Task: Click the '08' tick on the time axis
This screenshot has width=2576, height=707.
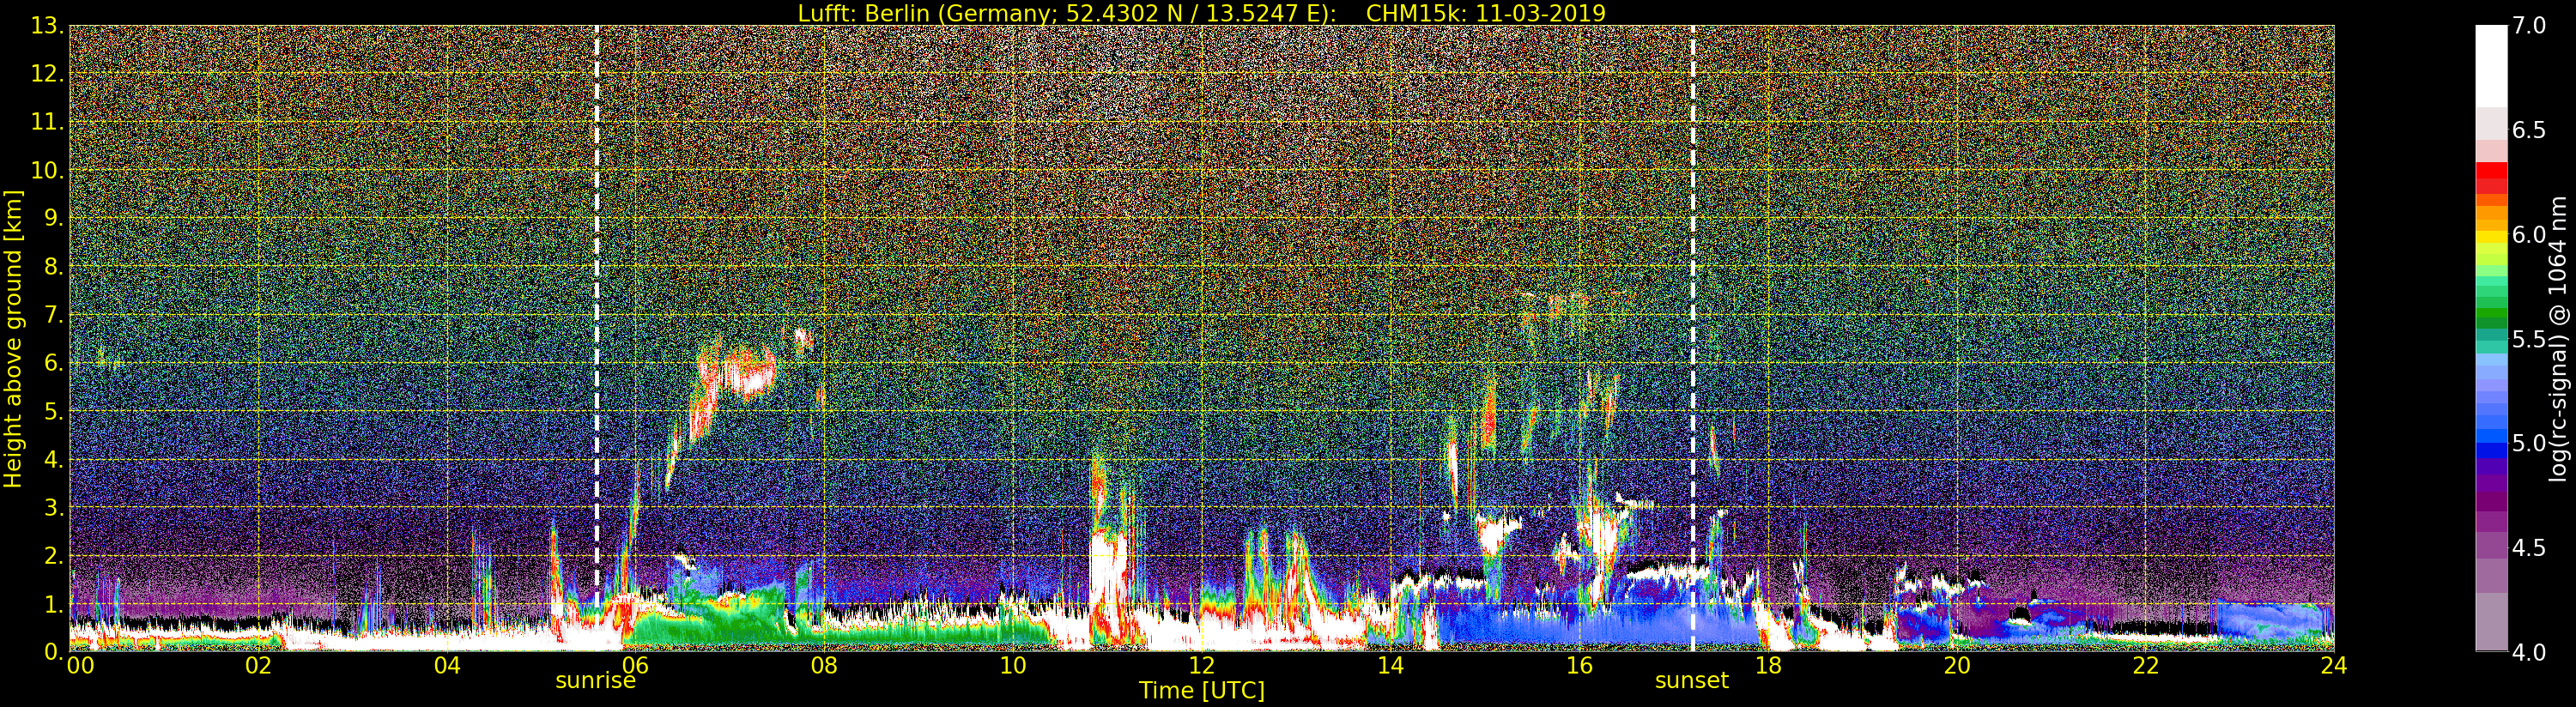Action: [824, 665]
